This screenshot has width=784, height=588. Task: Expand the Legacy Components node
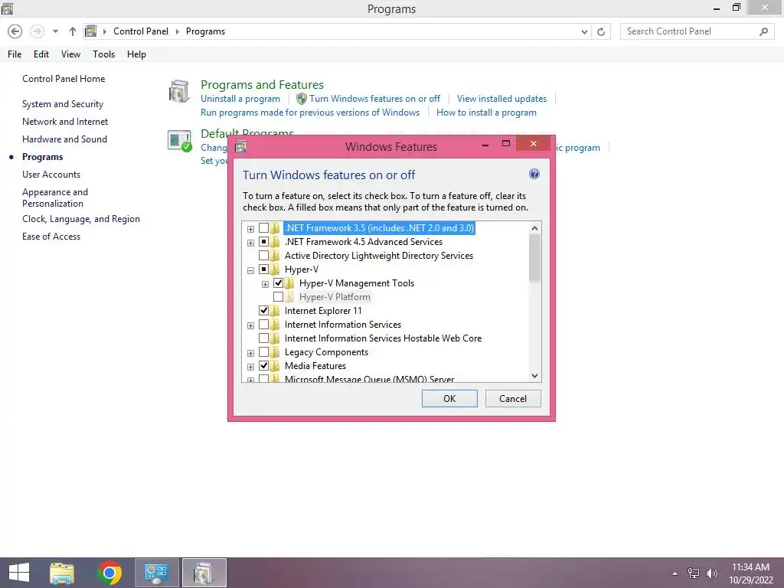point(250,354)
